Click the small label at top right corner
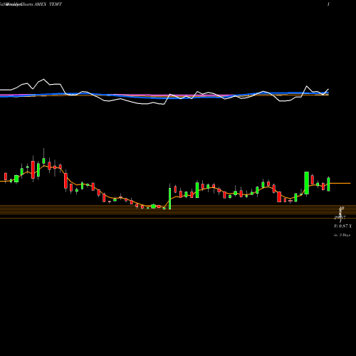 328,4
